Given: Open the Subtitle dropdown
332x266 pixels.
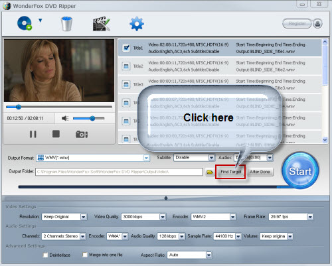Looking at the screenshot, I should [x=212, y=157].
